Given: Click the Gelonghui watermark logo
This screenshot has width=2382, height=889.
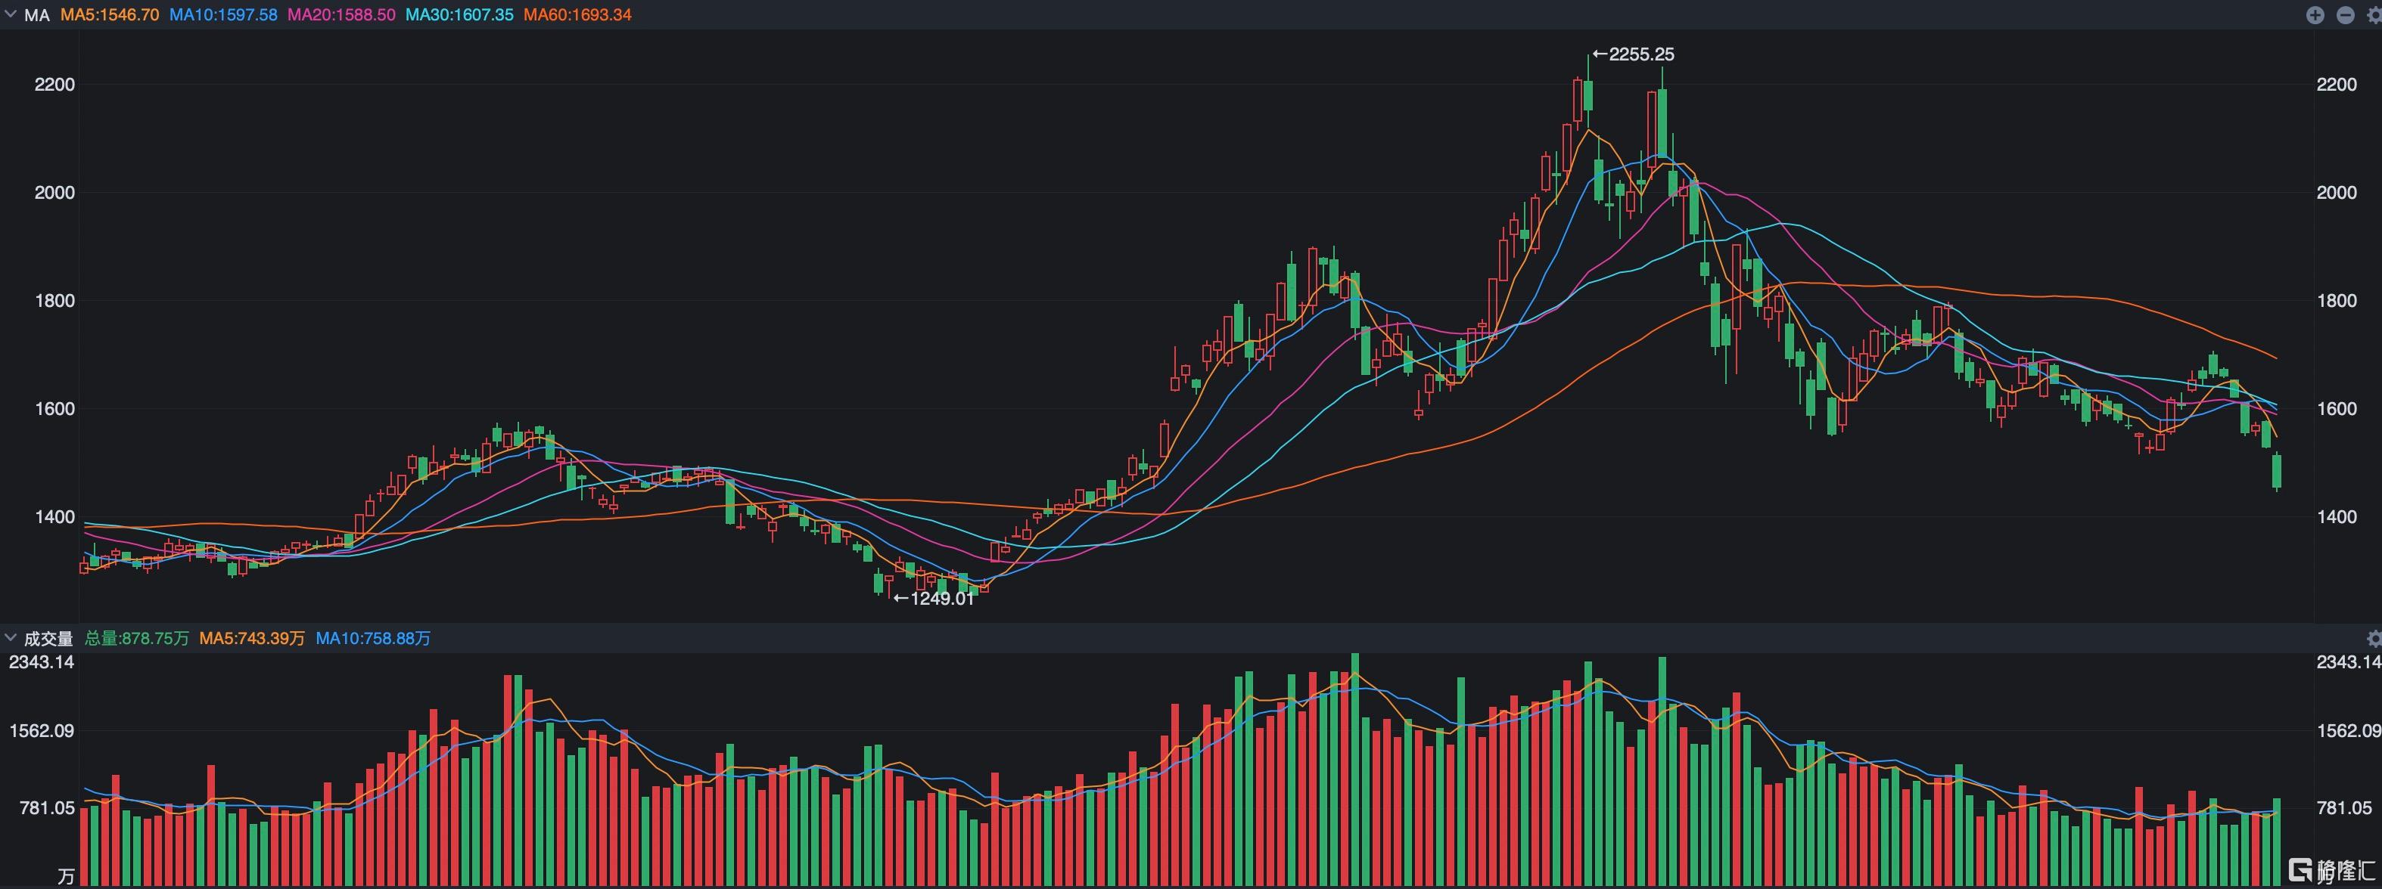Looking at the screenshot, I should point(2331,869).
